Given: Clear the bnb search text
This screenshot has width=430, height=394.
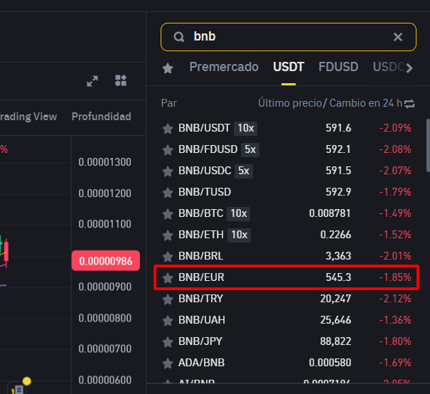Looking at the screenshot, I should [397, 37].
